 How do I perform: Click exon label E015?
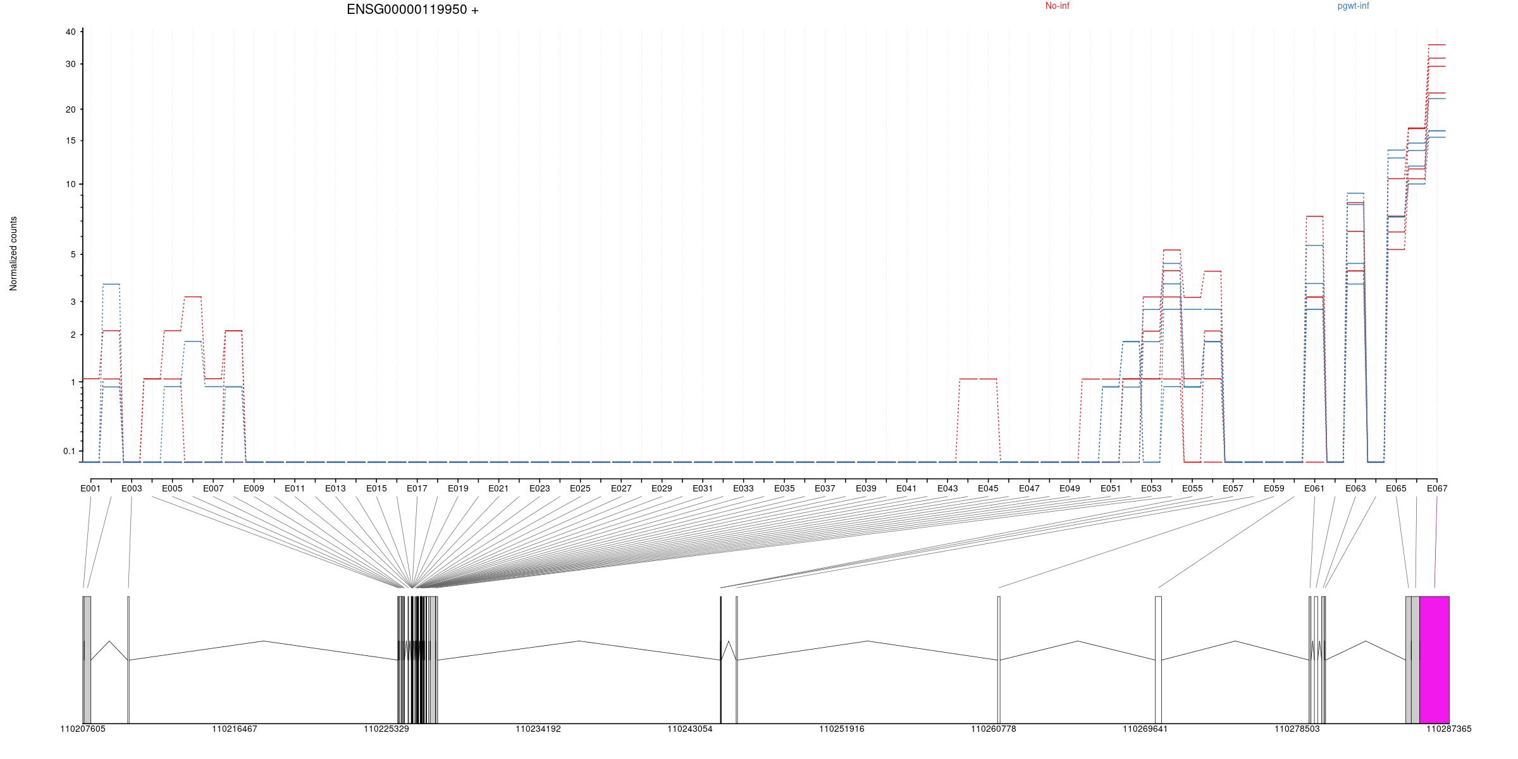(376, 488)
